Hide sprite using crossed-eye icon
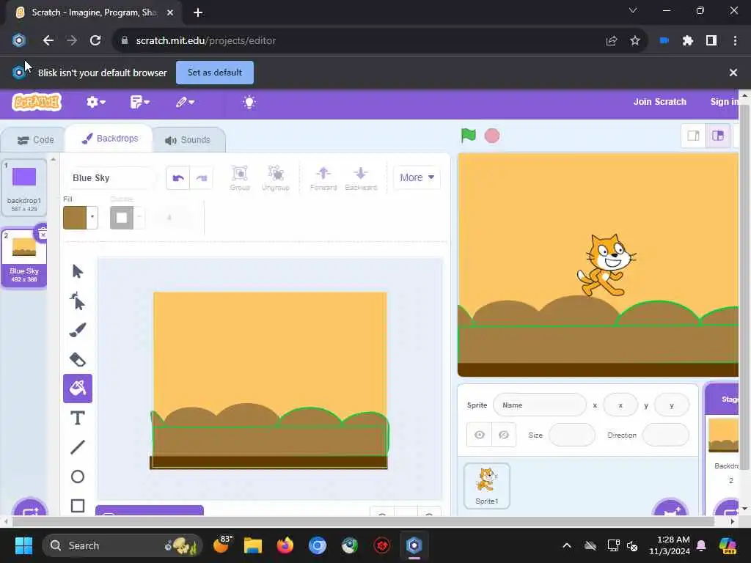Screen dimensions: 751x563 tap(504, 435)
